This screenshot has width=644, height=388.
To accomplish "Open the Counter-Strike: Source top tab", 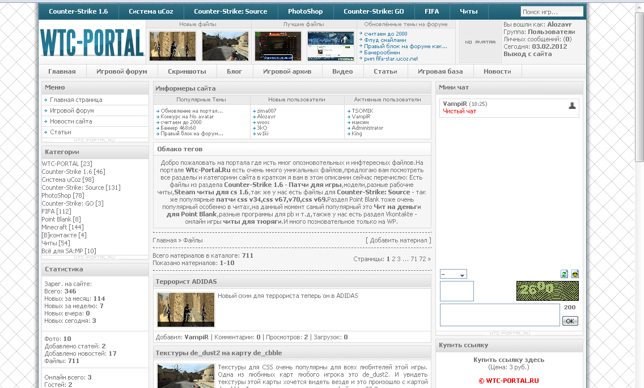I will tap(230, 11).
